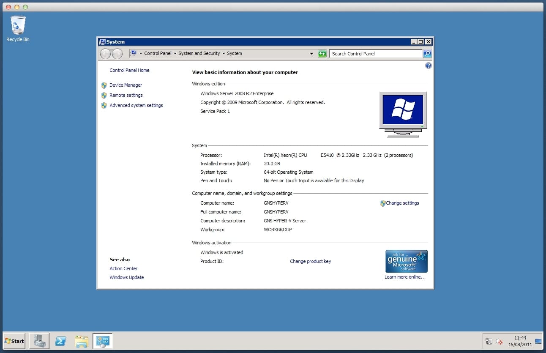Open Advanced system settings link
This screenshot has height=353, width=546.
click(136, 105)
